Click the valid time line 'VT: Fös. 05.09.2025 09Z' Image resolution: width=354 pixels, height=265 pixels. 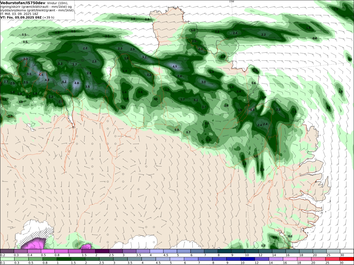(21, 17)
